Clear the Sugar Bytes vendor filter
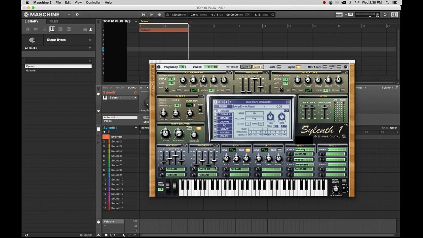 pyautogui.click(x=90, y=40)
